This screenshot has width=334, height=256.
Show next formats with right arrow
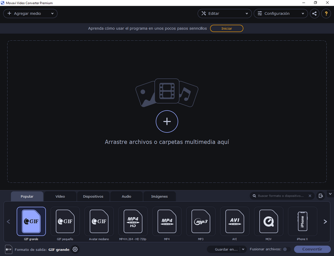point(325,222)
